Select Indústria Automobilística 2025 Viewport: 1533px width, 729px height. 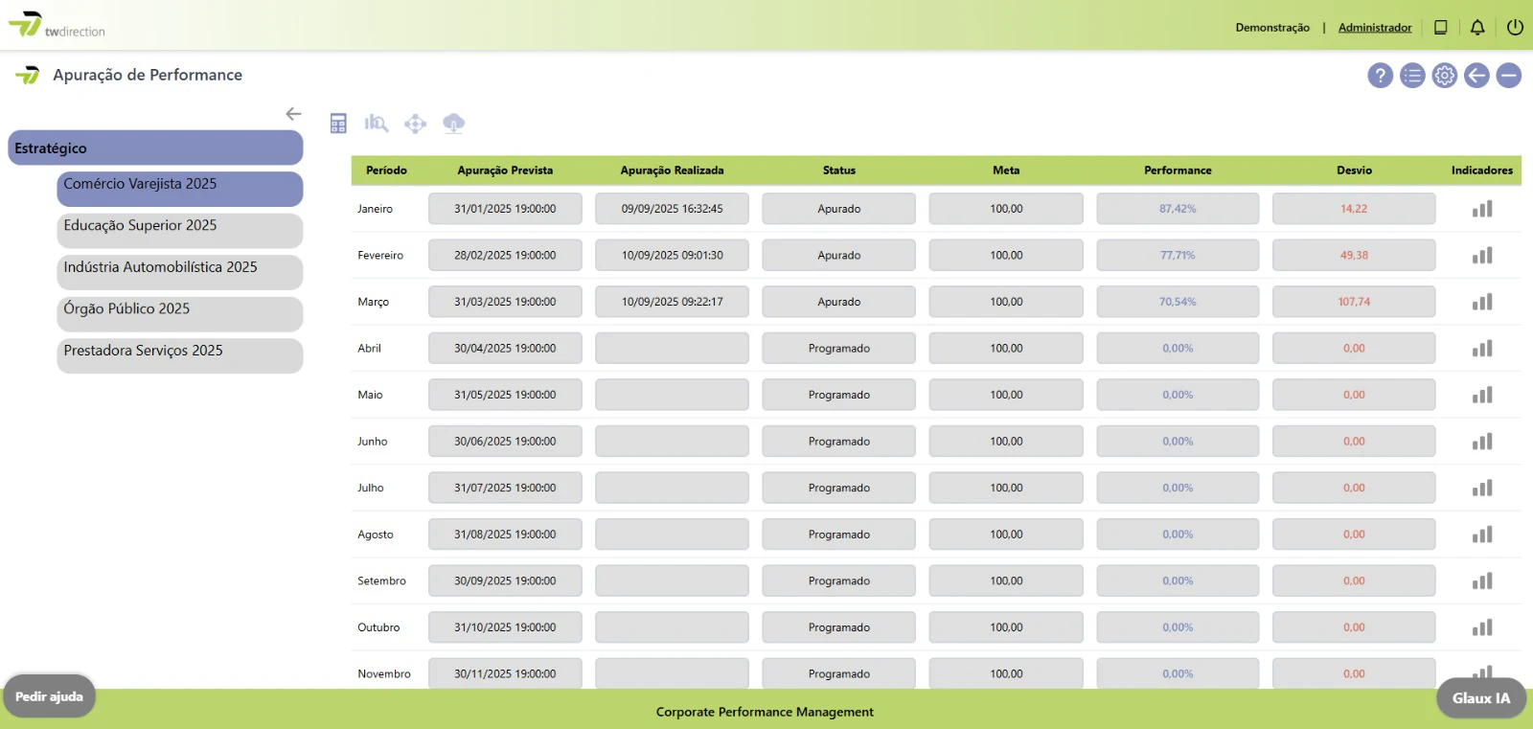(180, 272)
